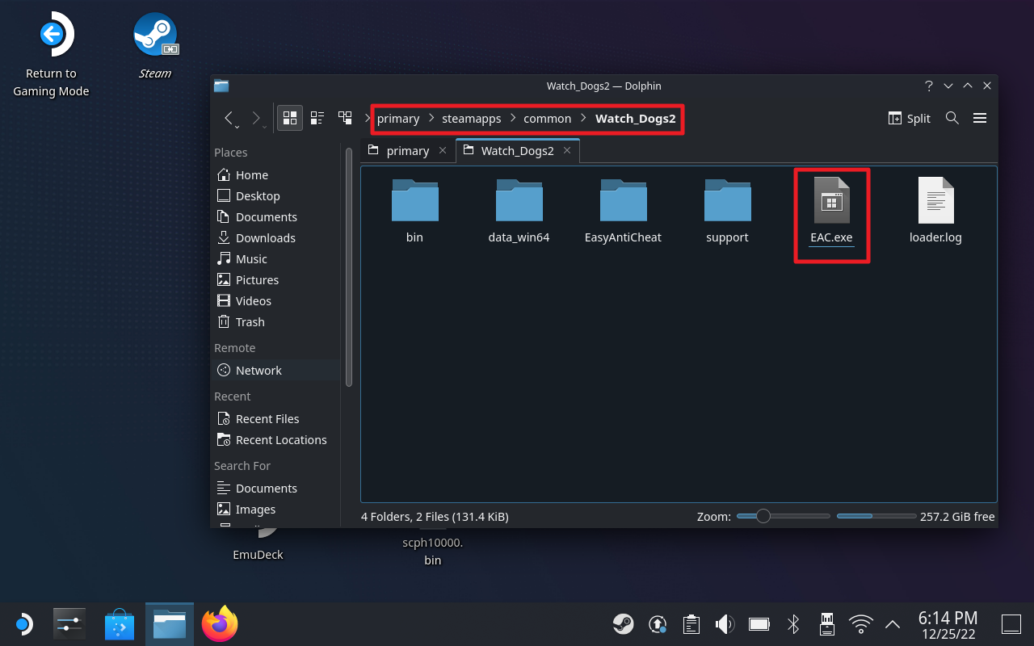Open Recent Files entry

coord(275,419)
